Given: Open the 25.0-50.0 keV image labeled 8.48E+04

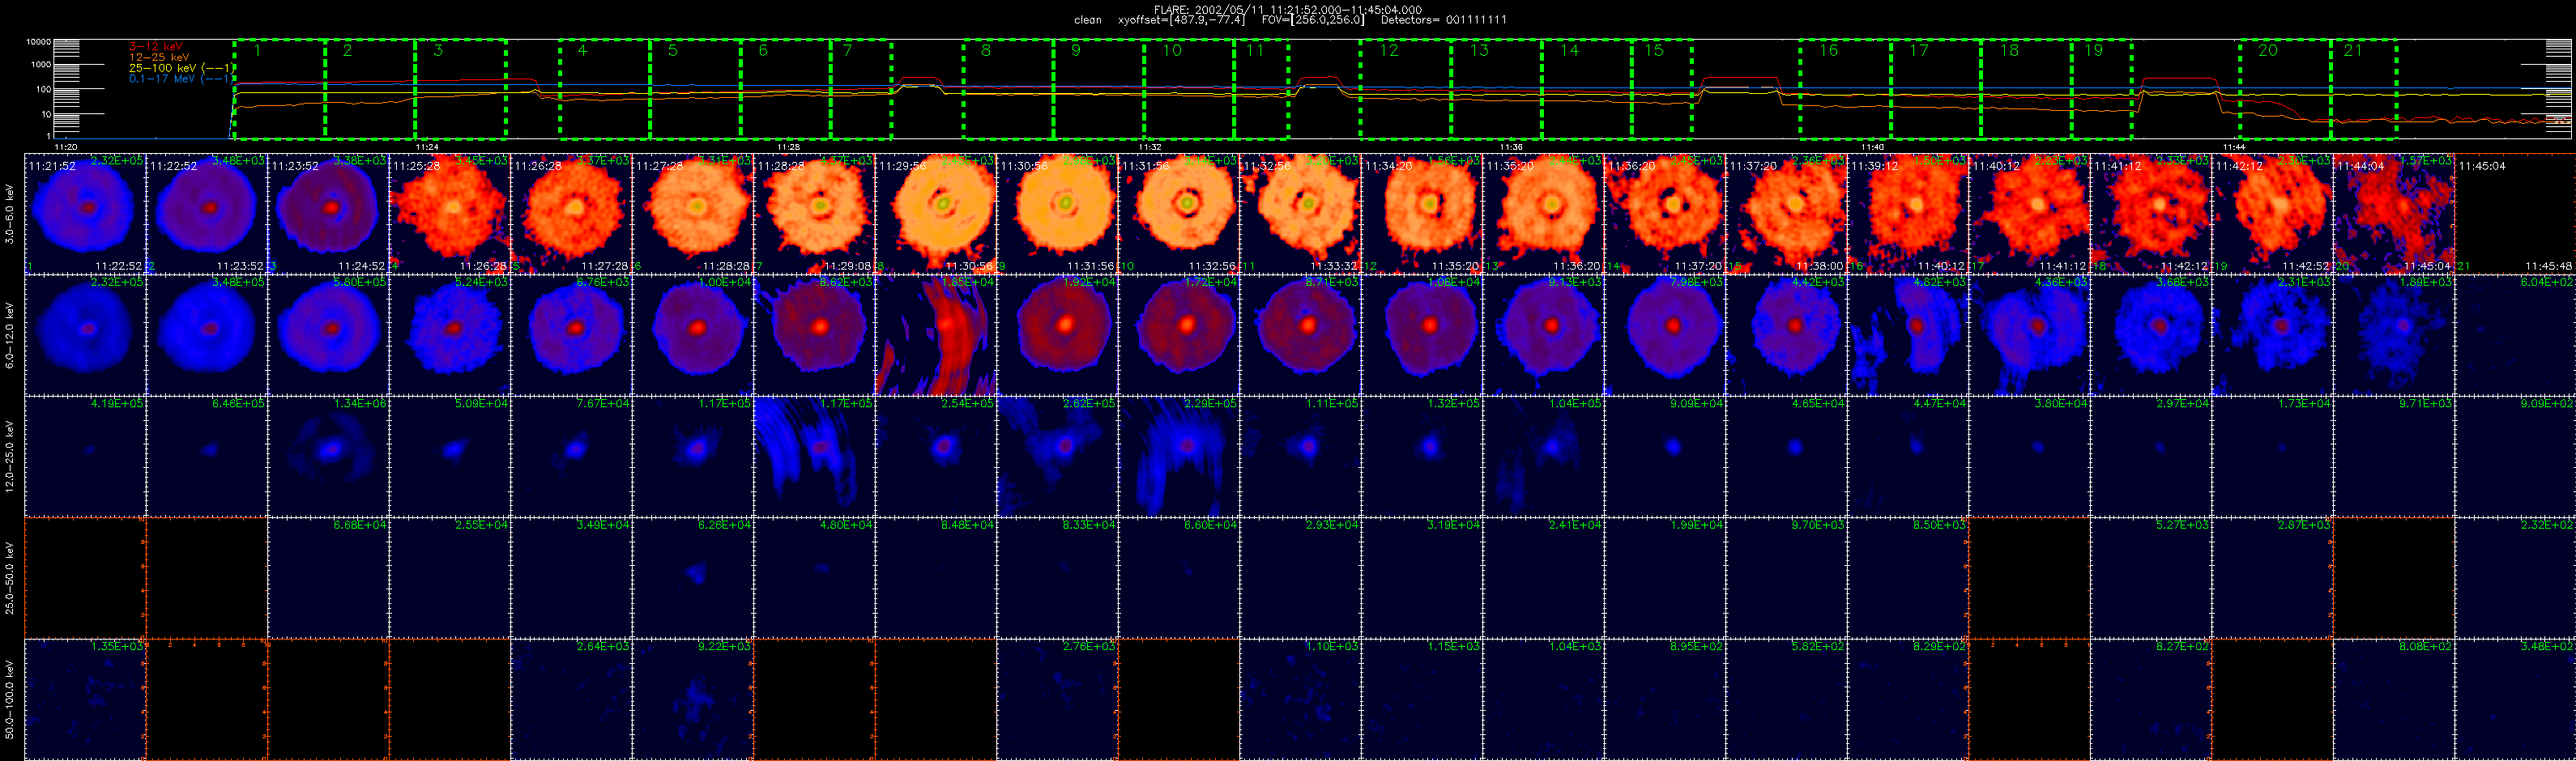Looking at the screenshot, I should coord(936,577).
